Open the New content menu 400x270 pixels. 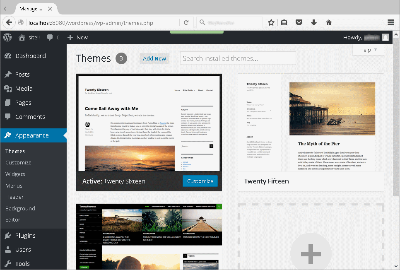pyautogui.click(x=77, y=37)
